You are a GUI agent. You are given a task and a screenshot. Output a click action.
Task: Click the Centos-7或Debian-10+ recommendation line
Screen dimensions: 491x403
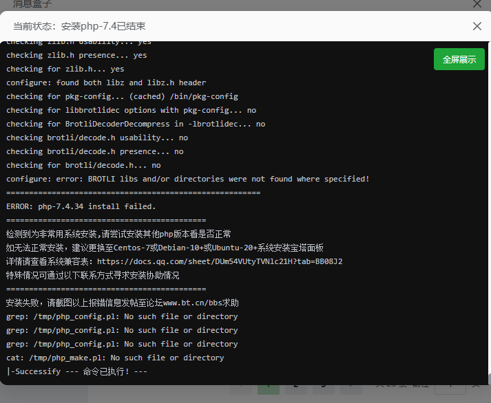coord(165,248)
